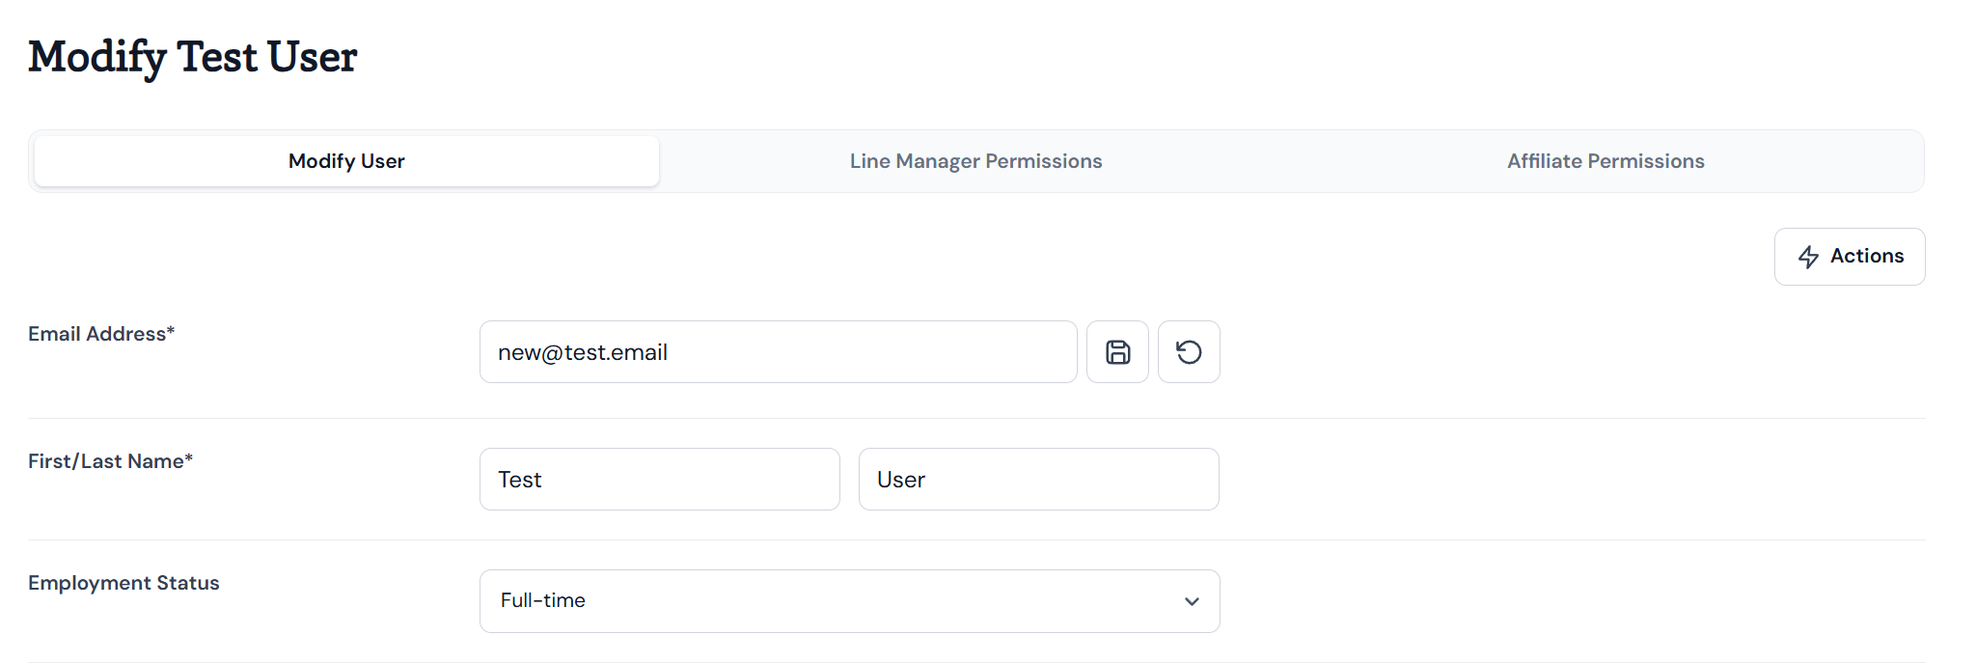Open the Actions menu button
The width and height of the screenshot is (1976, 663).
[1850, 257]
